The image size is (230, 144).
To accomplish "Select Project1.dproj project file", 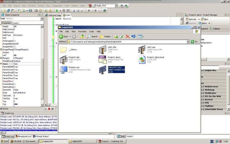I will click(x=111, y=60).
